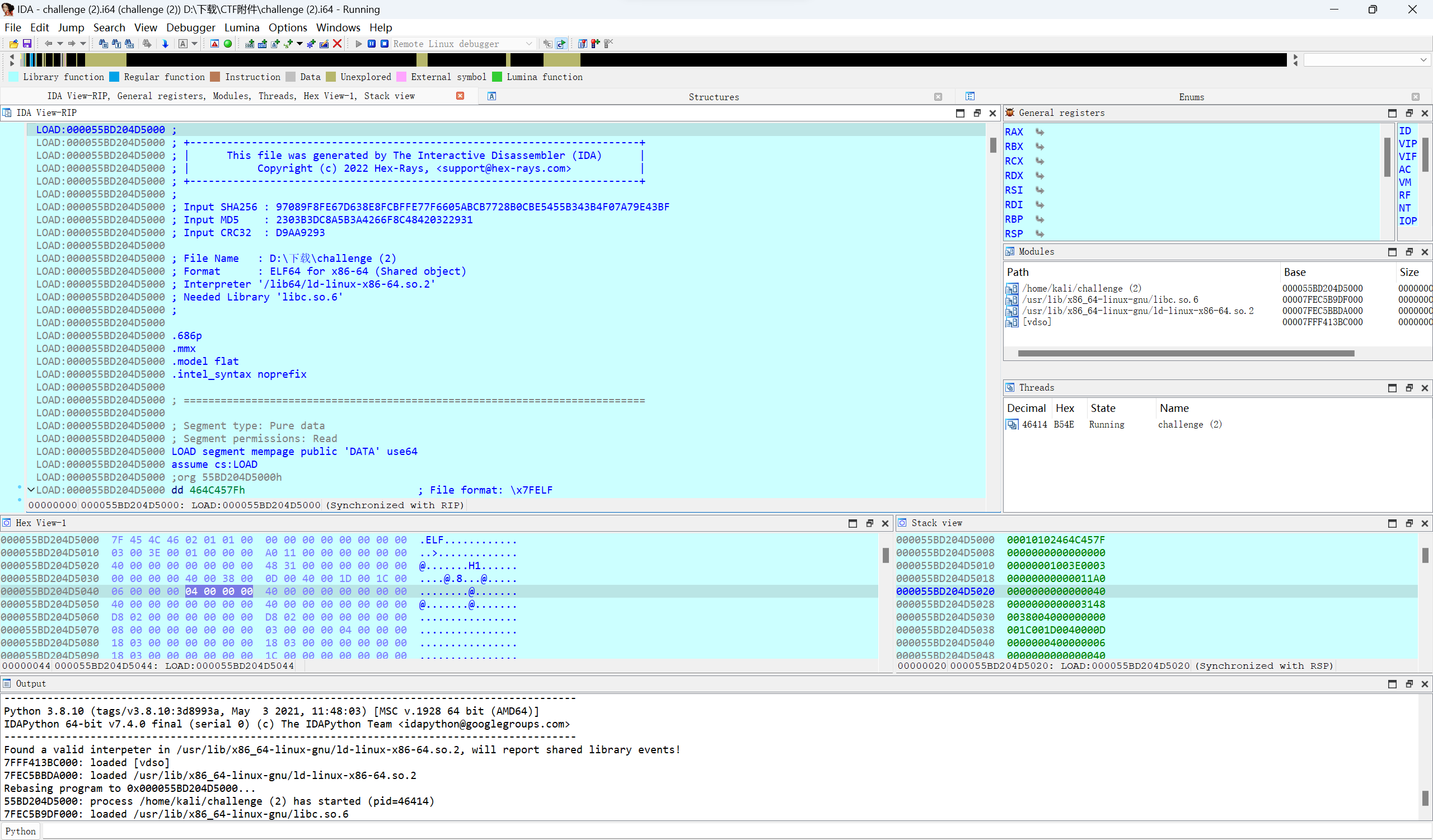Switch to the Enums tab
The width and height of the screenshot is (1433, 840).
click(1191, 97)
